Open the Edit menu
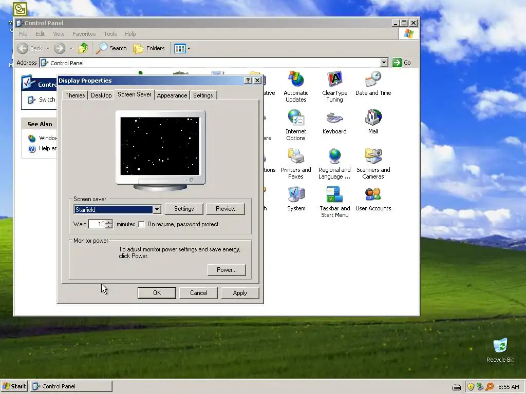Screen dimensions: 526x394 coord(40,34)
